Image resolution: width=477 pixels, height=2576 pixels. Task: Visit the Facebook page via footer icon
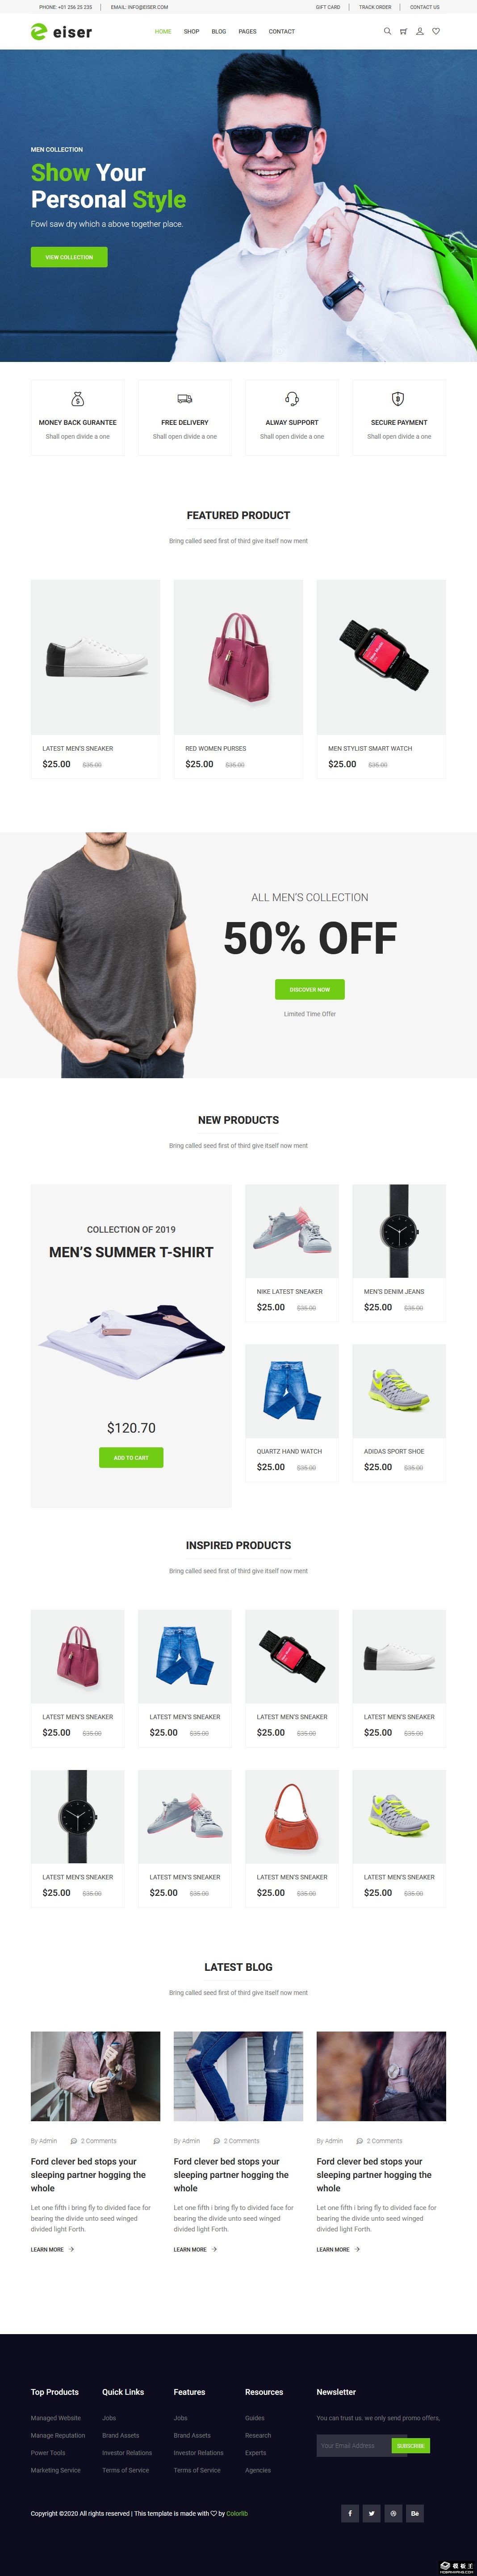coord(350,2513)
